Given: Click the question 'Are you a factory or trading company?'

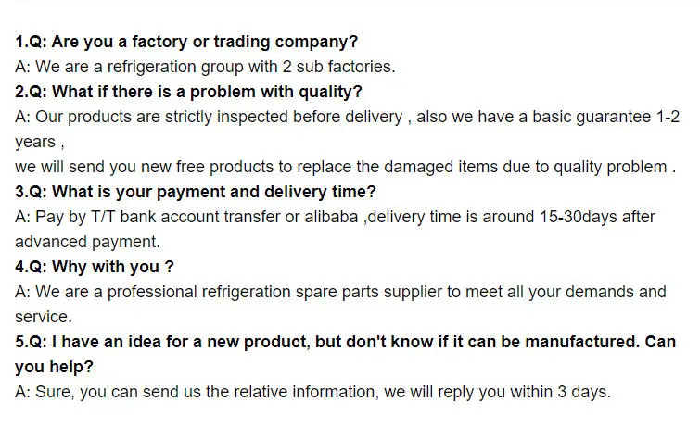Looking at the screenshot, I should pyautogui.click(x=186, y=42).
